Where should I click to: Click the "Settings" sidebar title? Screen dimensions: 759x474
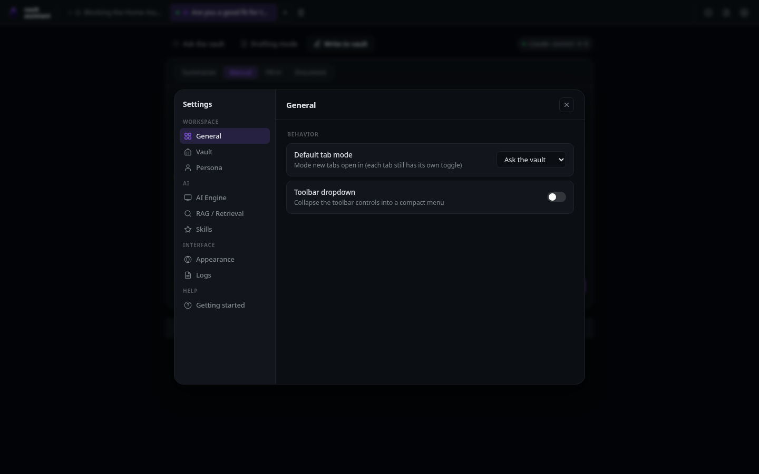point(198,104)
